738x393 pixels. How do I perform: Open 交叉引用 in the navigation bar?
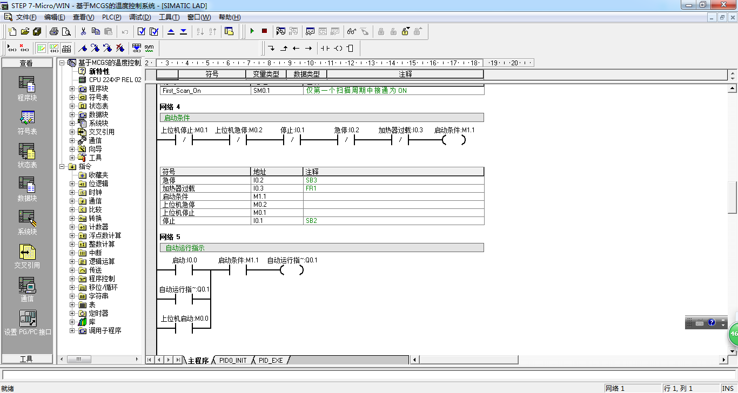[27, 256]
